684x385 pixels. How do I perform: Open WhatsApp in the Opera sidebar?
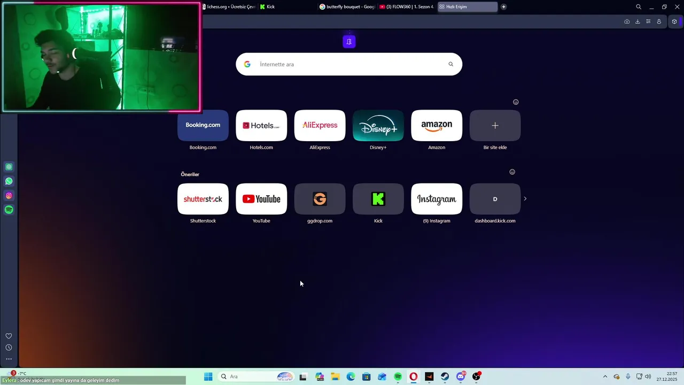9,181
